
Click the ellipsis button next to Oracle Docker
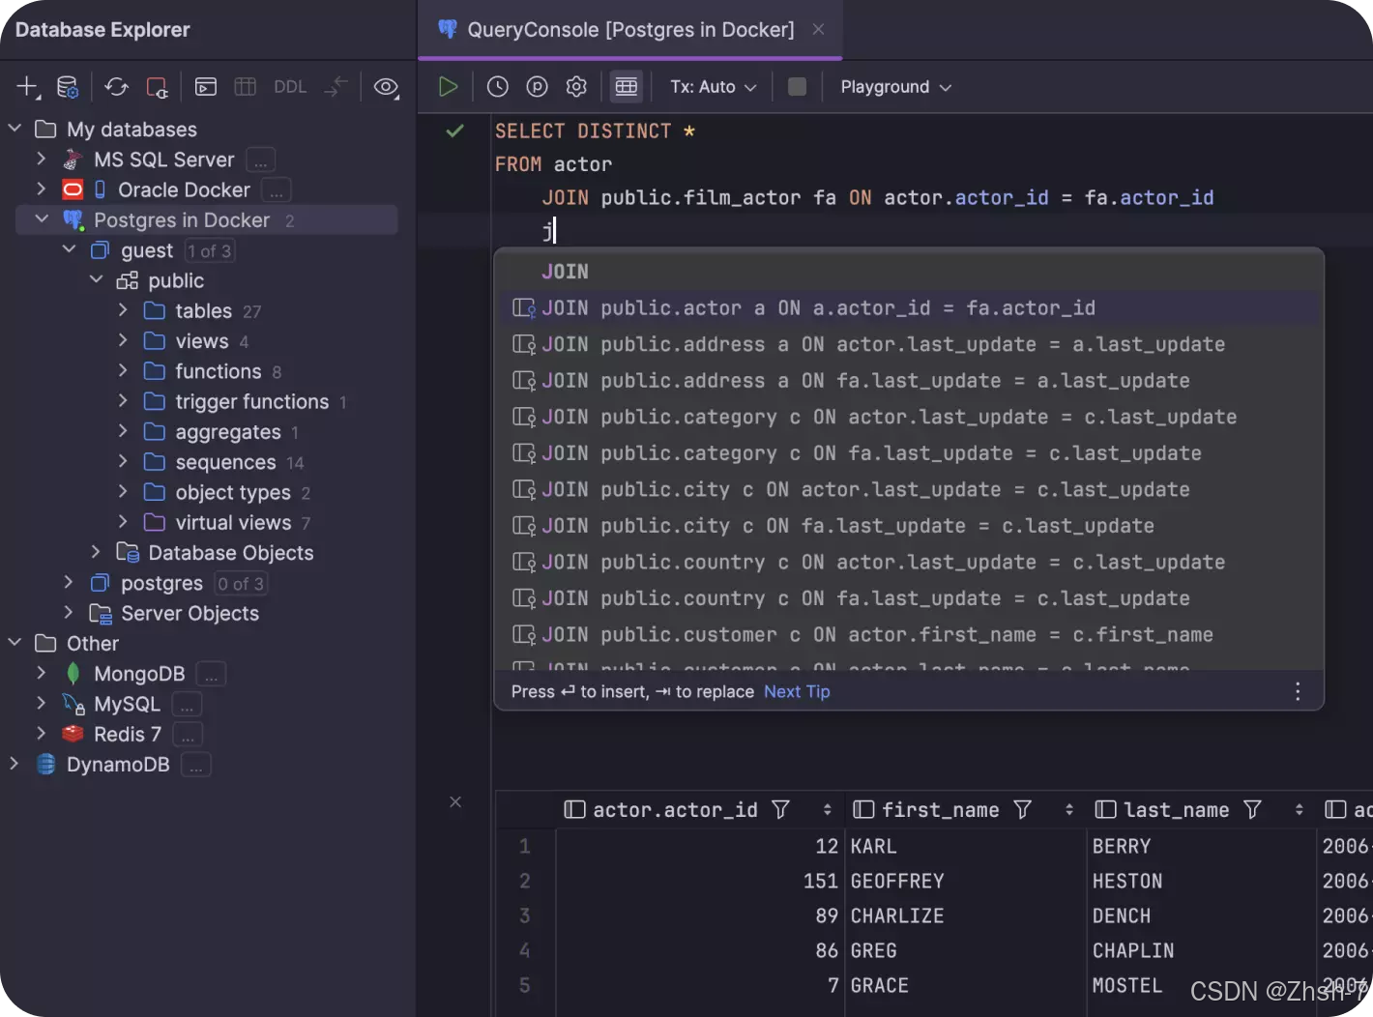[276, 190]
